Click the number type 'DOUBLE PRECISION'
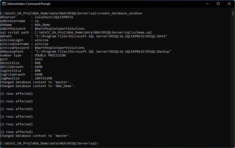Screen dimensions: 235x148 (50, 56)
